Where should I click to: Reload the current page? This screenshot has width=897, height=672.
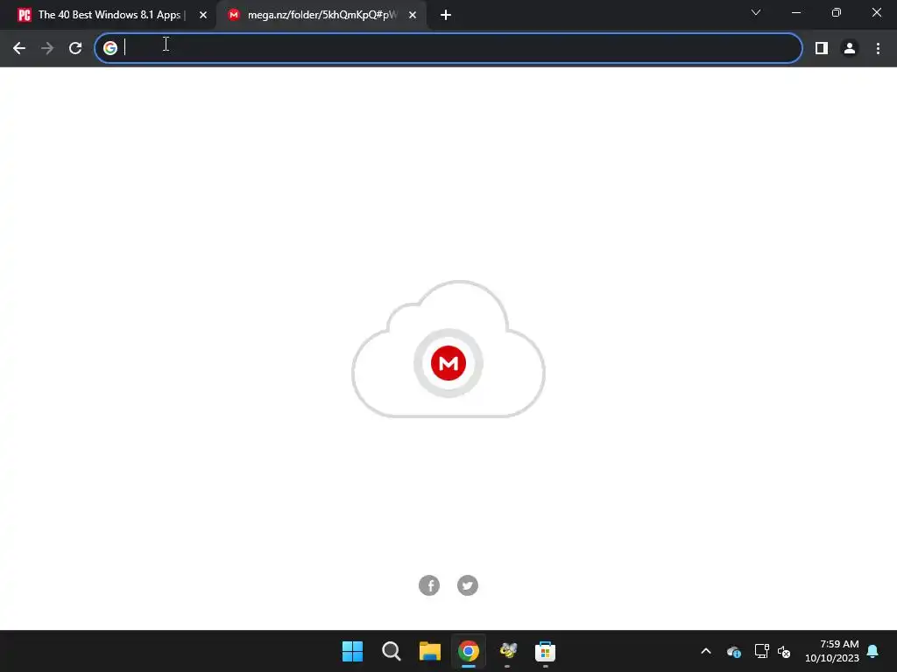tap(75, 48)
